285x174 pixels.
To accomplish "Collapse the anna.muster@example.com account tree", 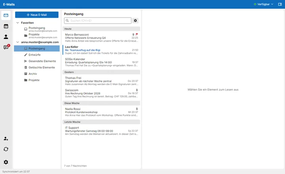I will coord(18,42).
